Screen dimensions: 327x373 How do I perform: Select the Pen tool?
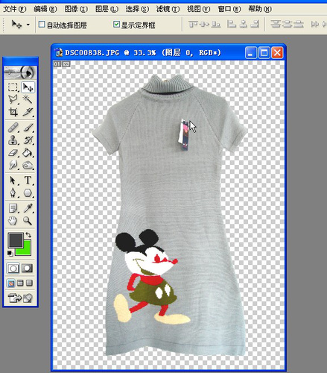pyautogui.click(x=13, y=192)
